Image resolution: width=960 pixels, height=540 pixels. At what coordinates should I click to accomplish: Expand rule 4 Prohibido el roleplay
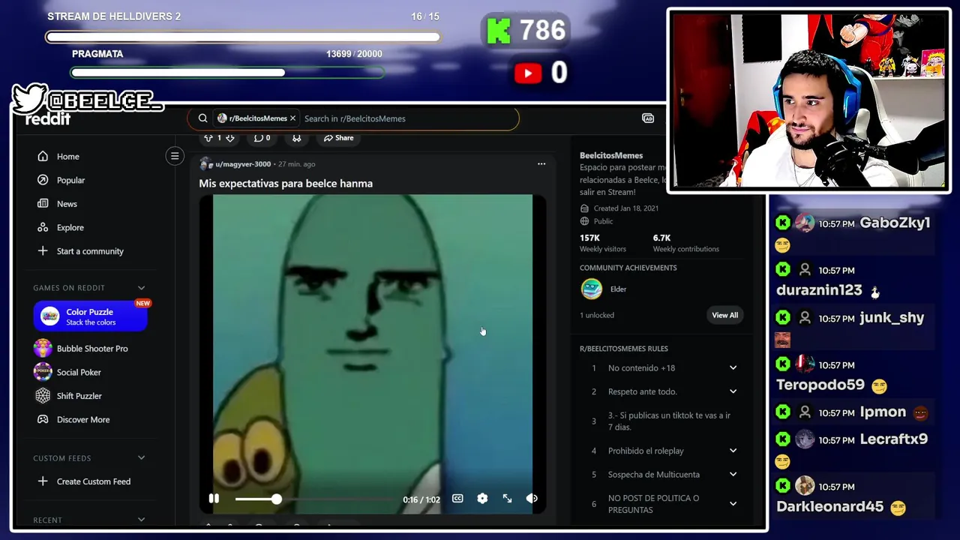pos(733,451)
